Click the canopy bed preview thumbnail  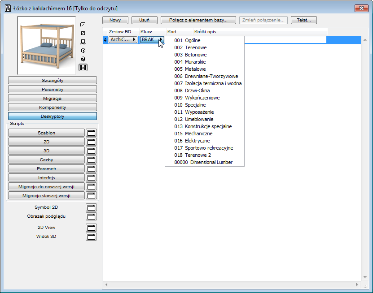click(x=47, y=45)
